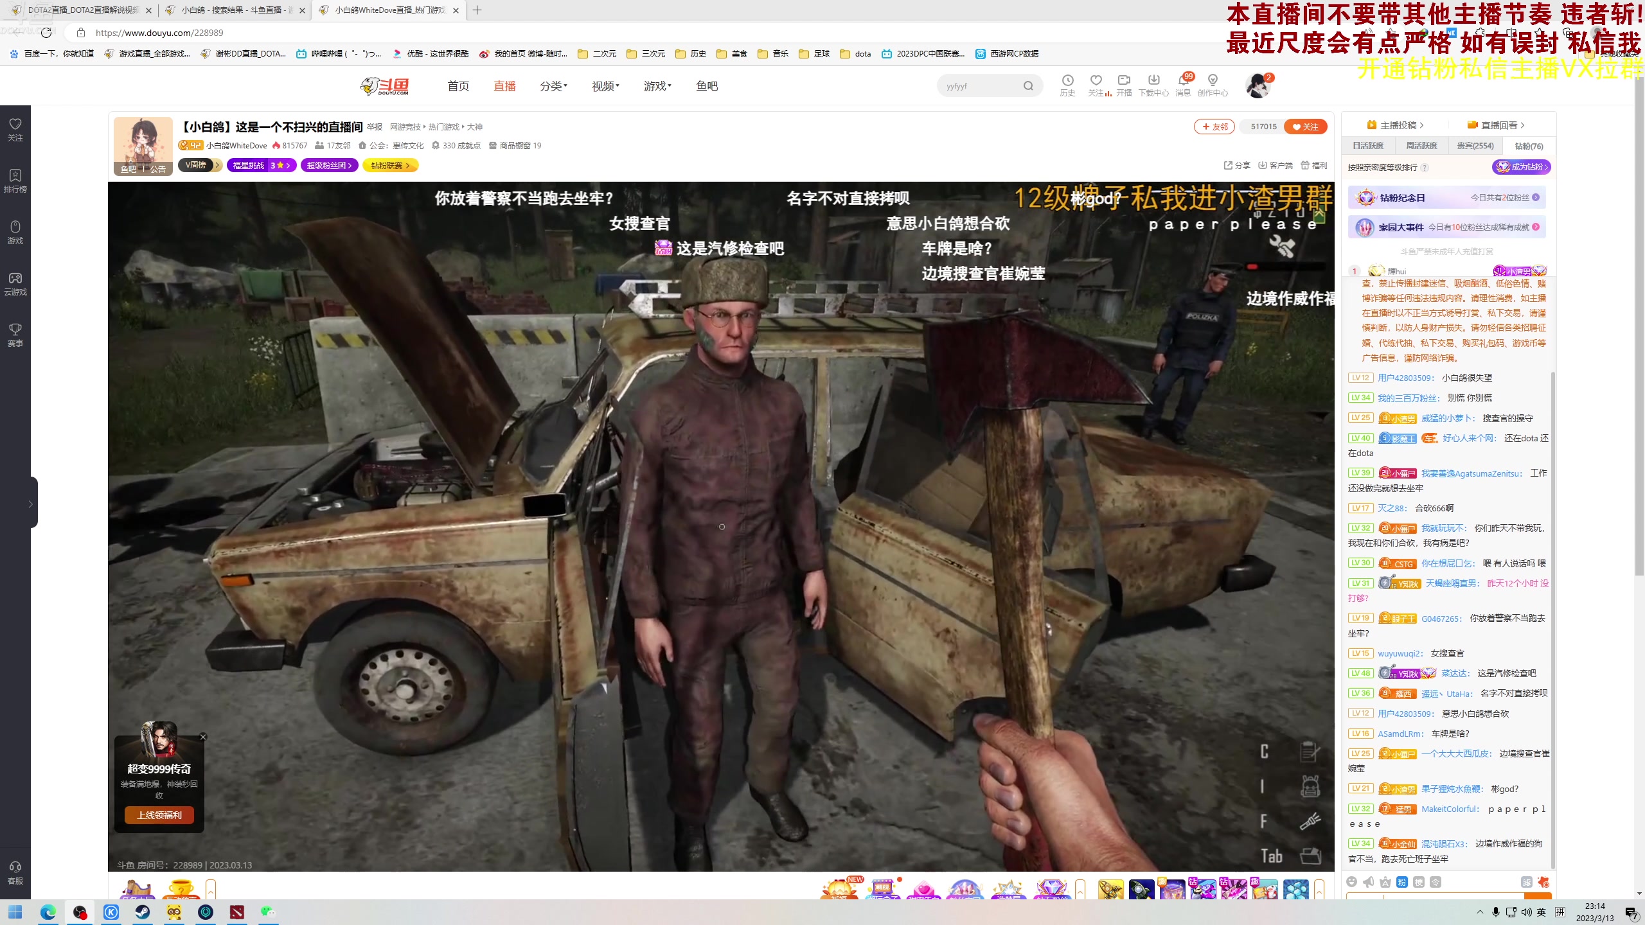The width and height of the screenshot is (1645, 925).
Task: Open WeChat from the taskbar
Action: [x=268, y=912]
